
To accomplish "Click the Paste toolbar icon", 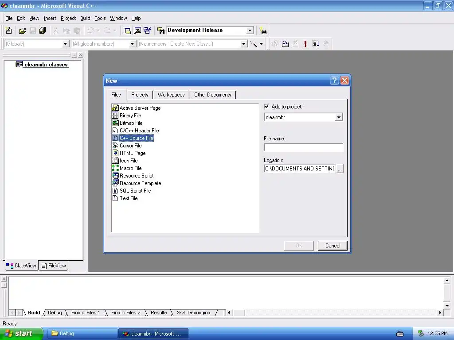I will 77,31.
